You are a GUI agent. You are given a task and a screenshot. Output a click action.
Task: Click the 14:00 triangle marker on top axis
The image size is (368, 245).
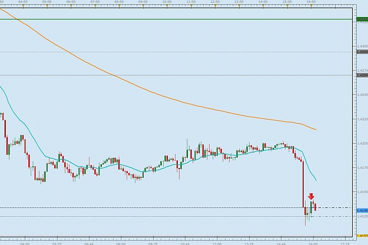tap(263, 6)
